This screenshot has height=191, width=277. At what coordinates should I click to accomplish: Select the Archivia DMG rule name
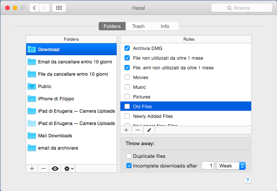[x=148, y=48]
